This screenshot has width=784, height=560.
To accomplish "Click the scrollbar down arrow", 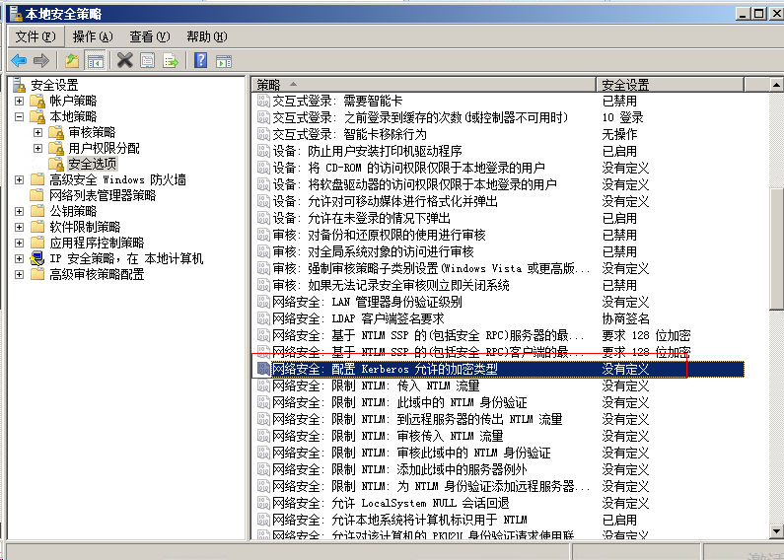I will point(776,531).
